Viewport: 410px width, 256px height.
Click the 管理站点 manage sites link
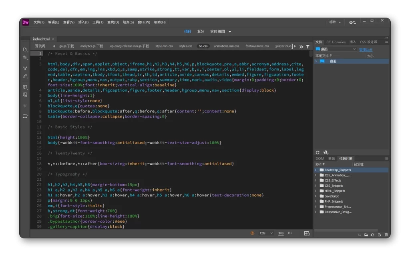[365, 50]
